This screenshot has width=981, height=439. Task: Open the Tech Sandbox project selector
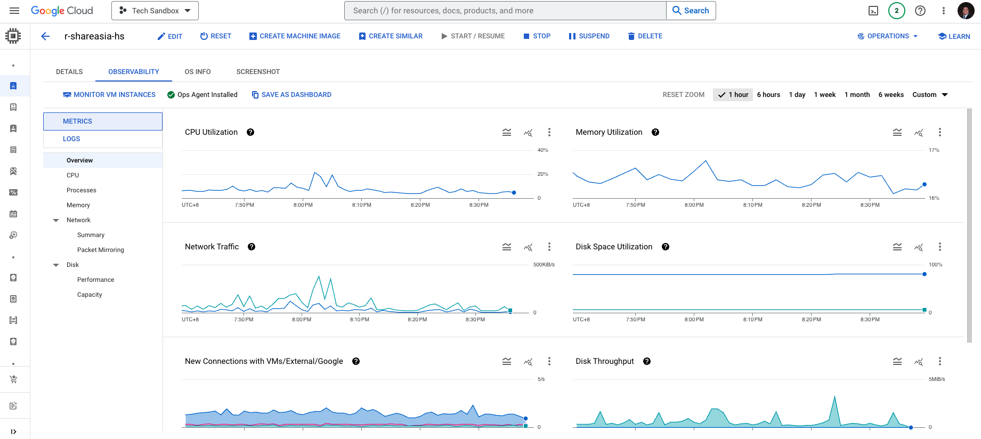click(x=155, y=11)
